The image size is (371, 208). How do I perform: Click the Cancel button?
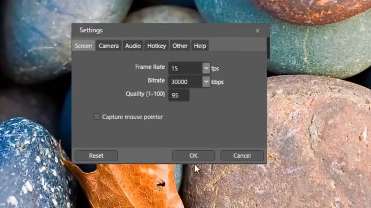242,155
